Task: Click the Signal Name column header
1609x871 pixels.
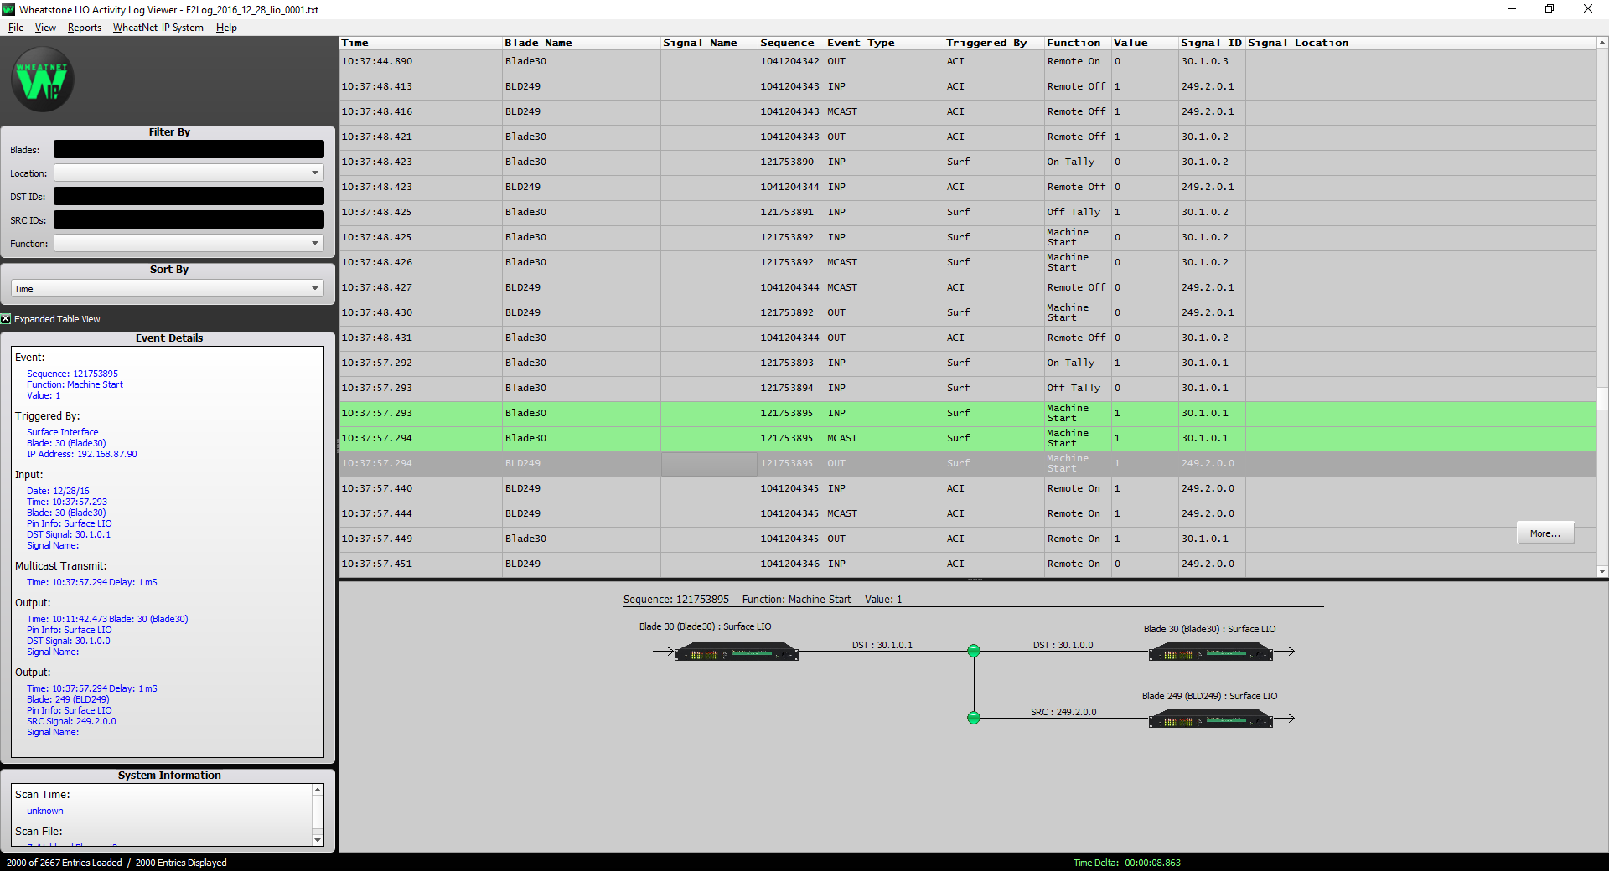Action: pos(709,43)
